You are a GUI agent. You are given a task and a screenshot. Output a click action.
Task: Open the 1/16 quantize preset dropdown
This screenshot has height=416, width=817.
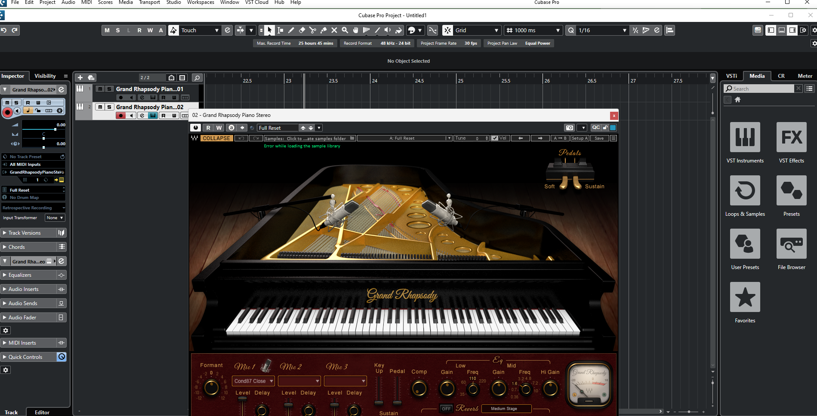pyautogui.click(x=602, y=30)
